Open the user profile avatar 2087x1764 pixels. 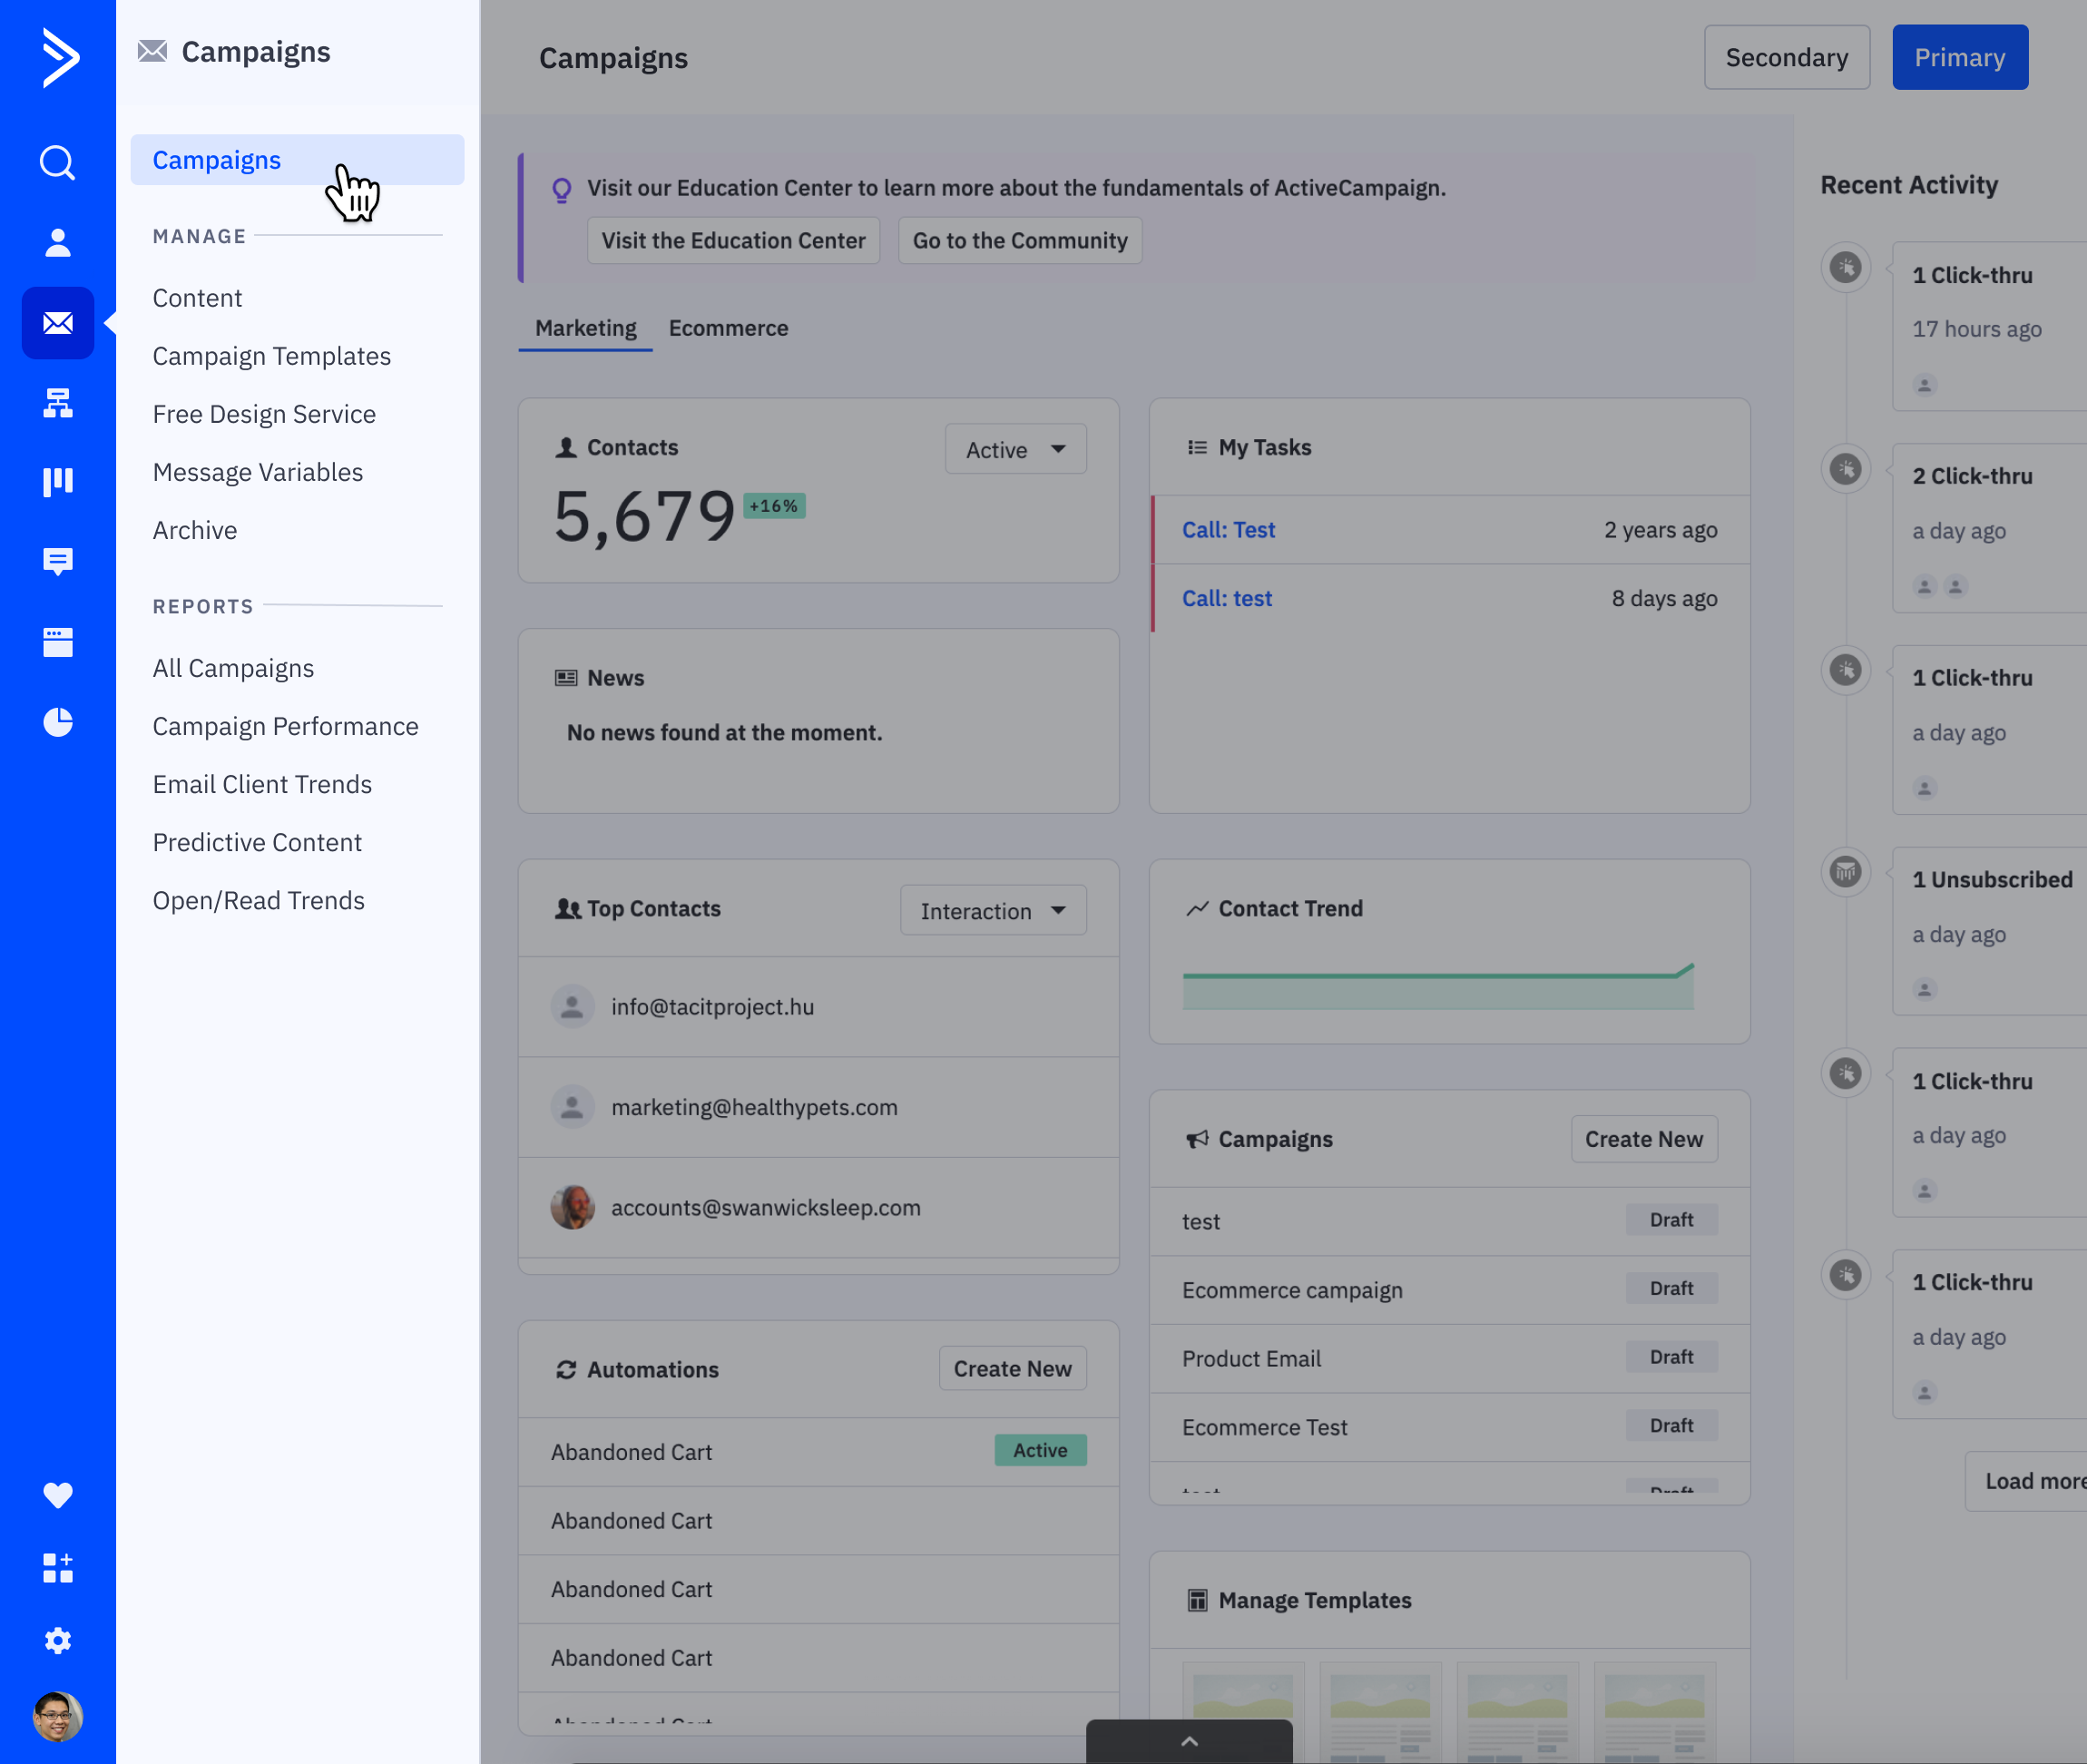click(58, 1716)
